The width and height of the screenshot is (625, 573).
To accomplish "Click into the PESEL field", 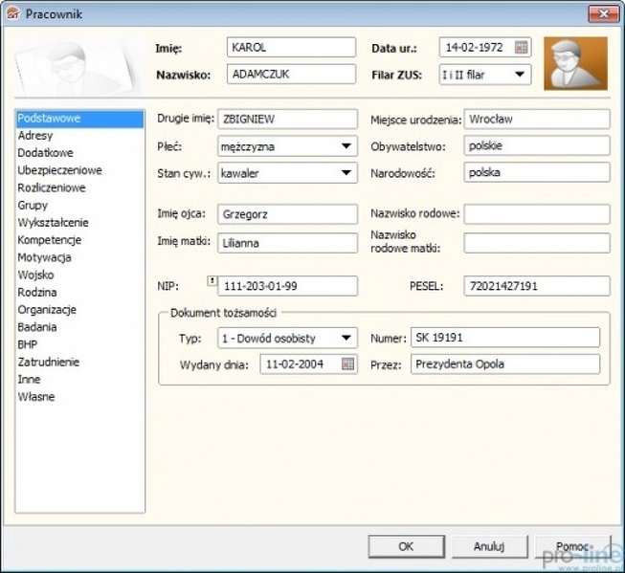I will pyautogui.click(x=536, y=286).
